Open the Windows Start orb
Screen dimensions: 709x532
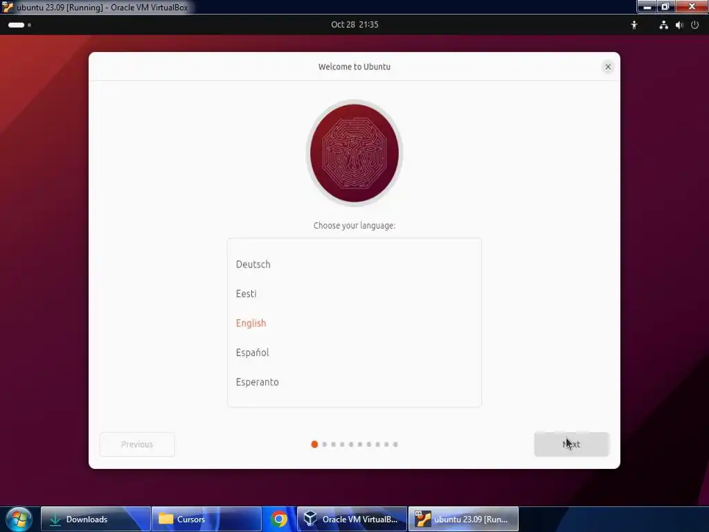[x=19, y=519]
